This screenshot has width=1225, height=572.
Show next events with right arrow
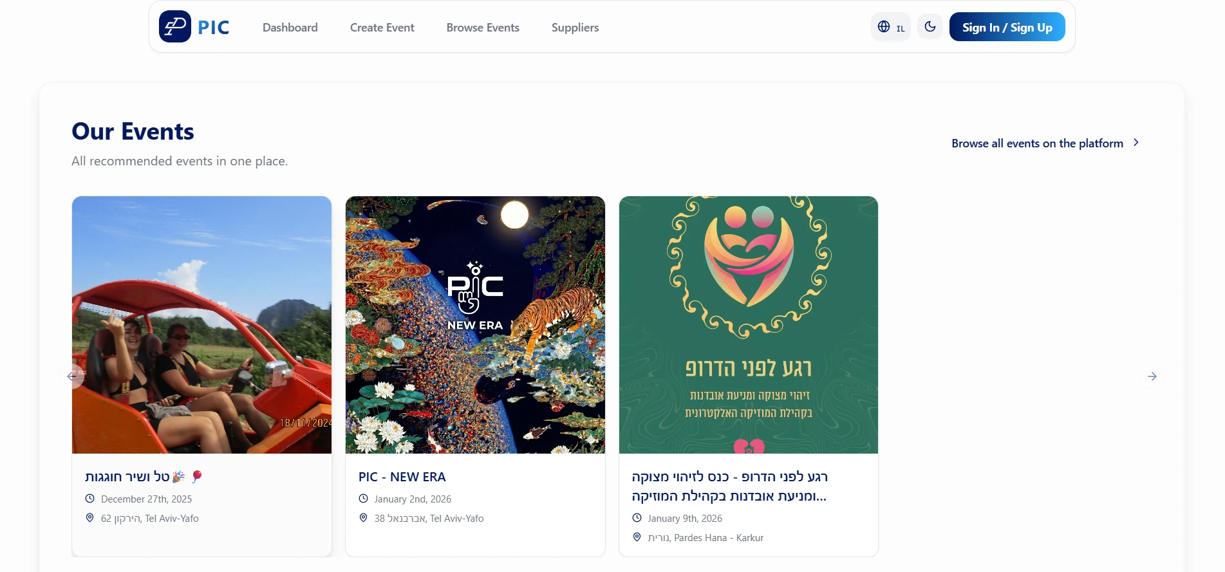coord(1152,376)
